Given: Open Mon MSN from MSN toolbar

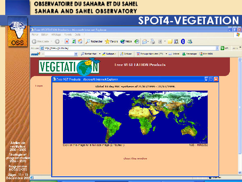Looking at the screenshot, I should (206, 54).
